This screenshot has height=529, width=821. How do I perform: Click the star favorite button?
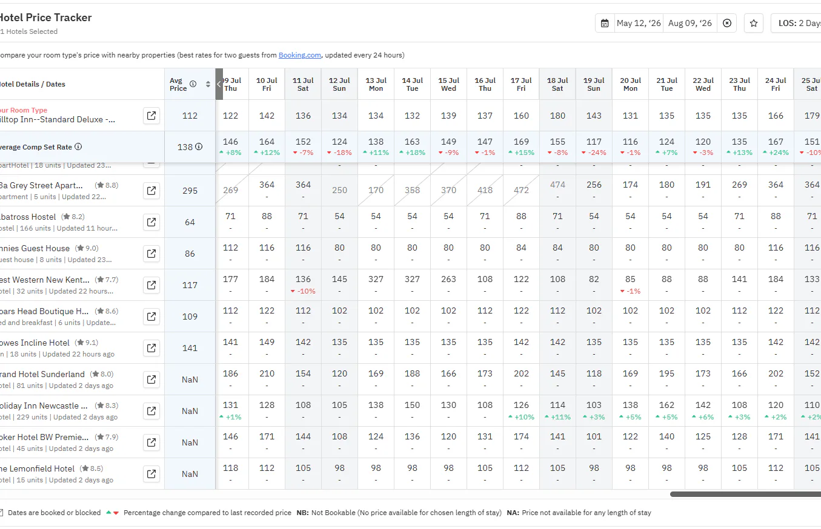(x=754, y=23)
